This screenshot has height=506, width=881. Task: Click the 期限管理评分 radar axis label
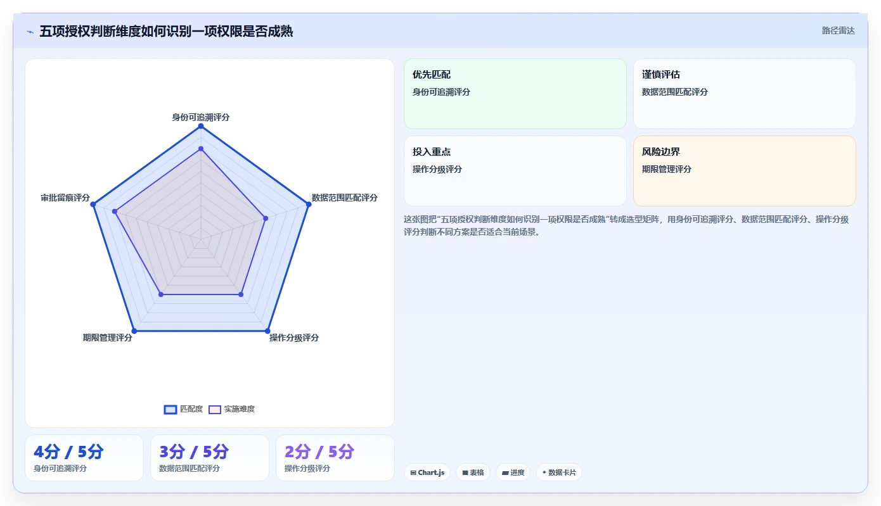[108, 338]
